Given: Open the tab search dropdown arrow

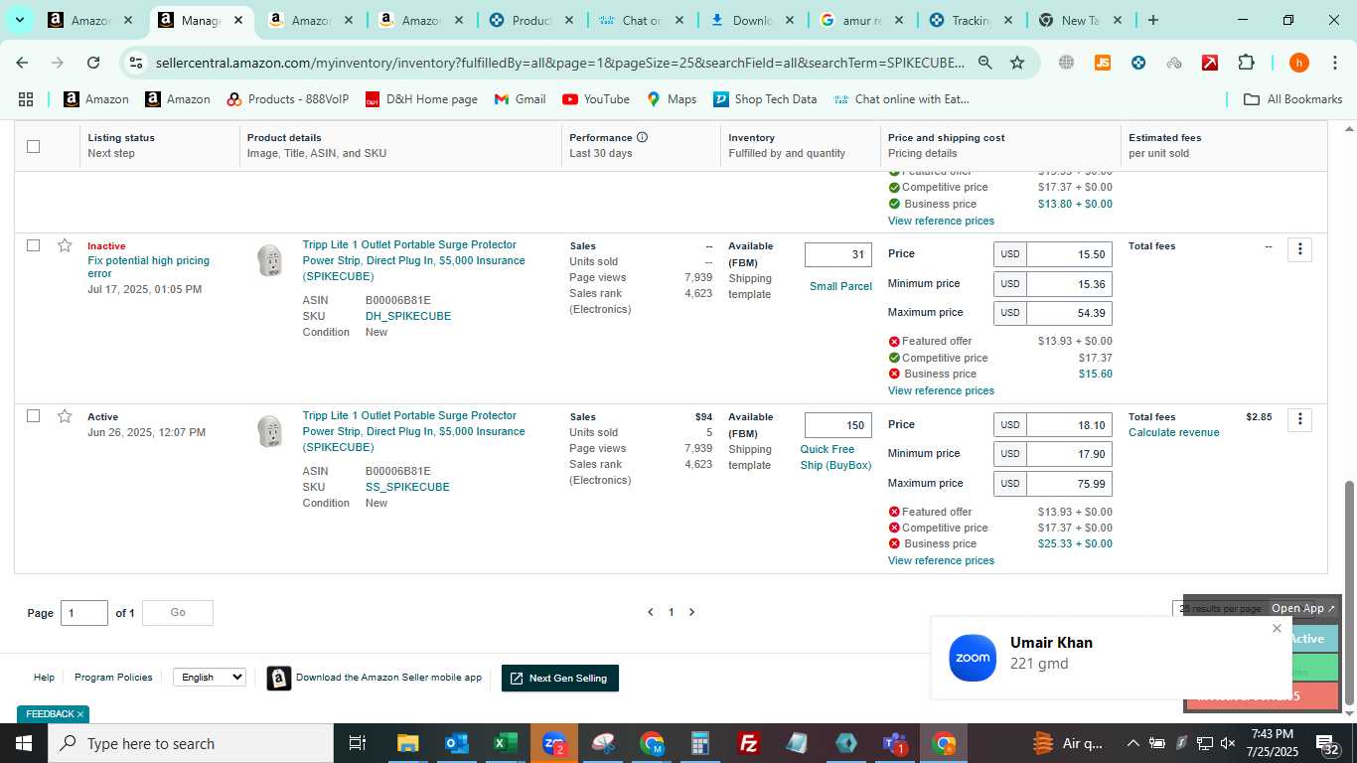Looking at the screenshot, I should pyautogui.click(x=20, y=20).
